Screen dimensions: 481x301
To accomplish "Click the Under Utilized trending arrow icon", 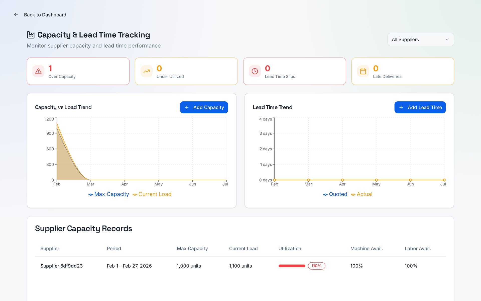I will [x=147, y=71].
